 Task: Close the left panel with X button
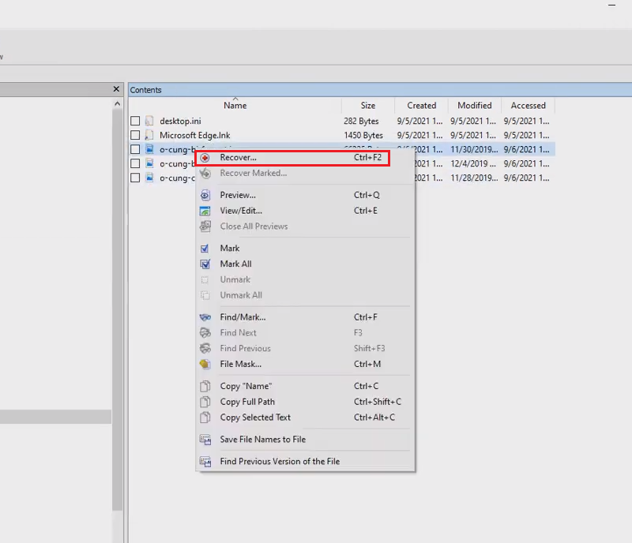pos(117,89)
